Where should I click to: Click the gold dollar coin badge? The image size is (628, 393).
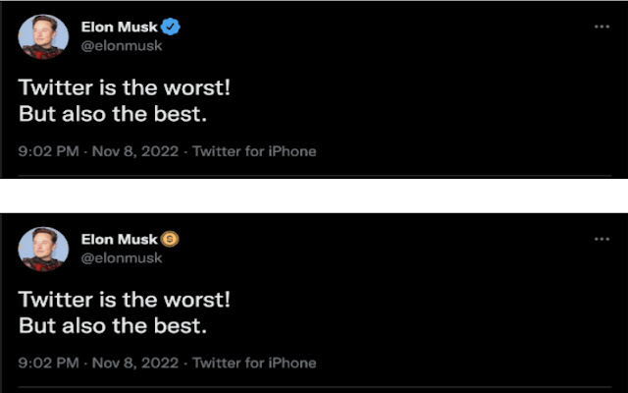(x=170, y=239)
